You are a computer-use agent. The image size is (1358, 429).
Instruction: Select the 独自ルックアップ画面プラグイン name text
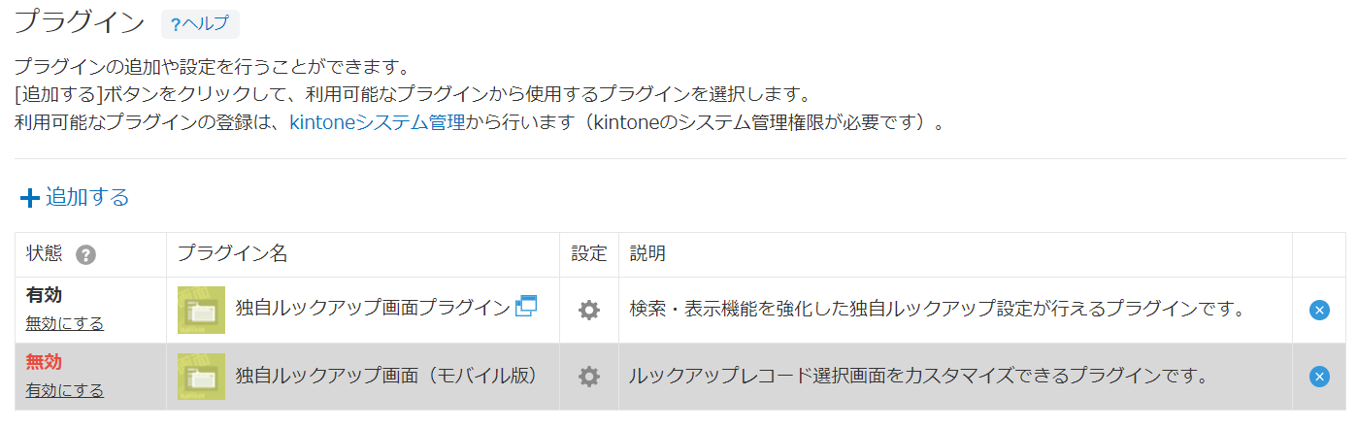click(x=373, y=309)
